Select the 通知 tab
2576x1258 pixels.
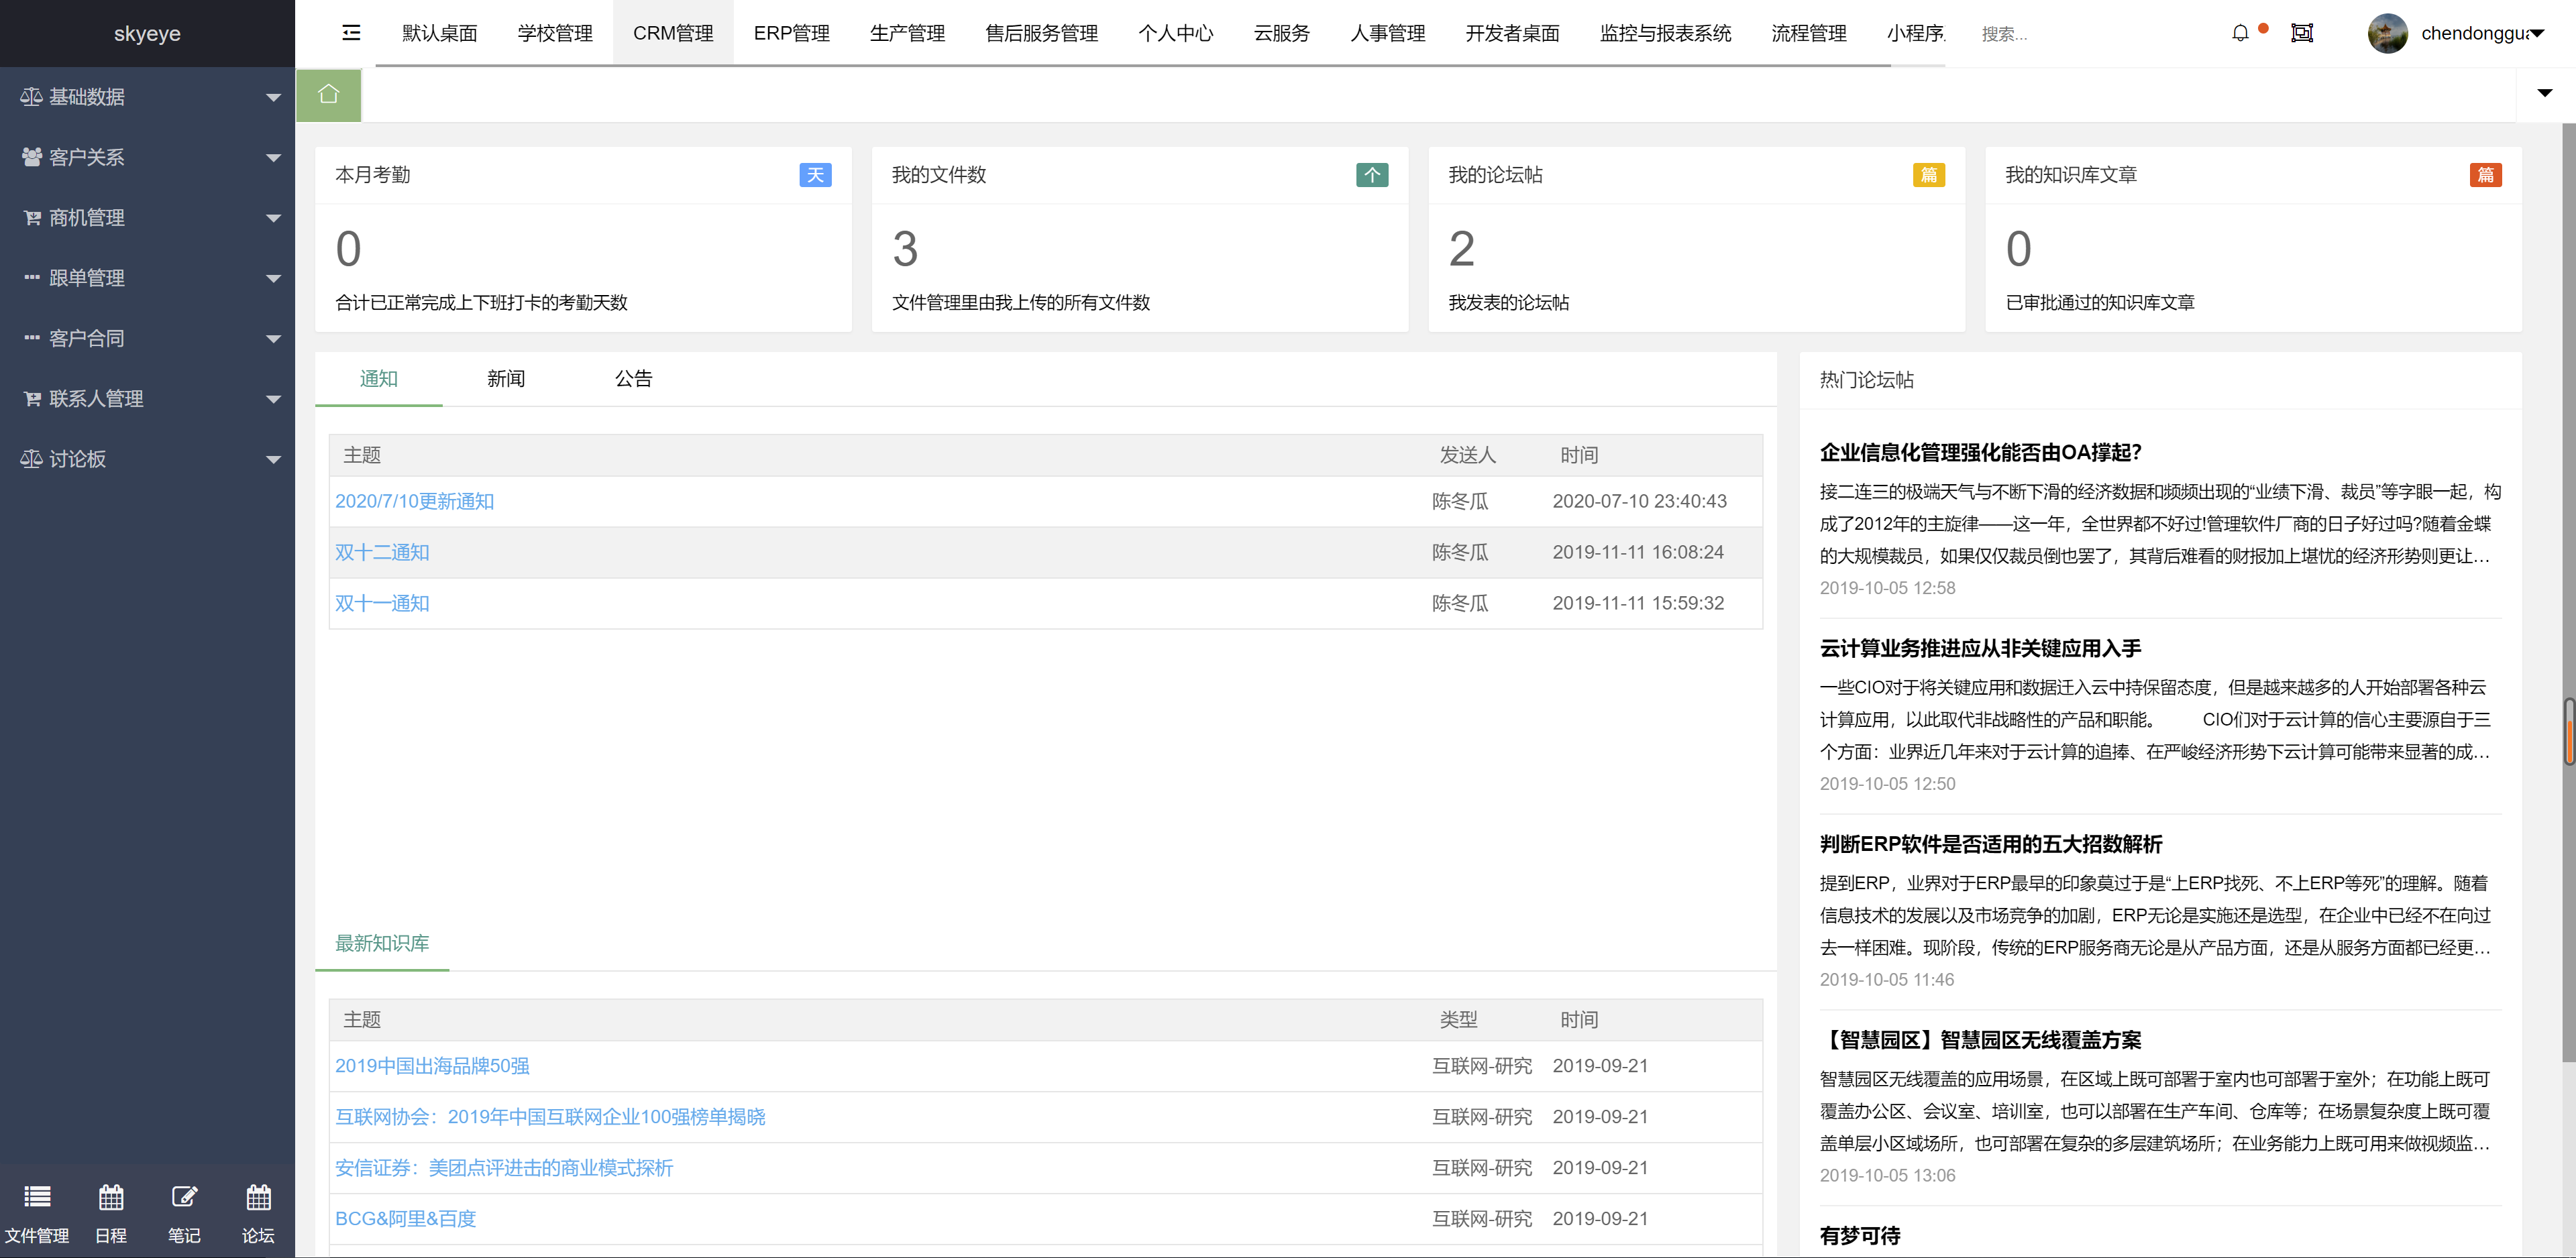(x=378, y=379)
